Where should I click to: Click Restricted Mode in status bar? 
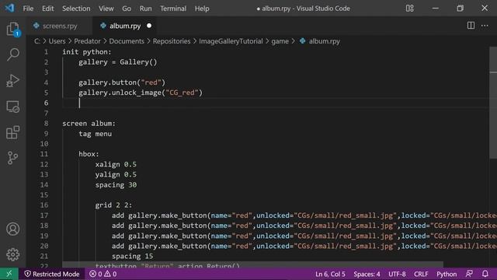click(52, 274)
